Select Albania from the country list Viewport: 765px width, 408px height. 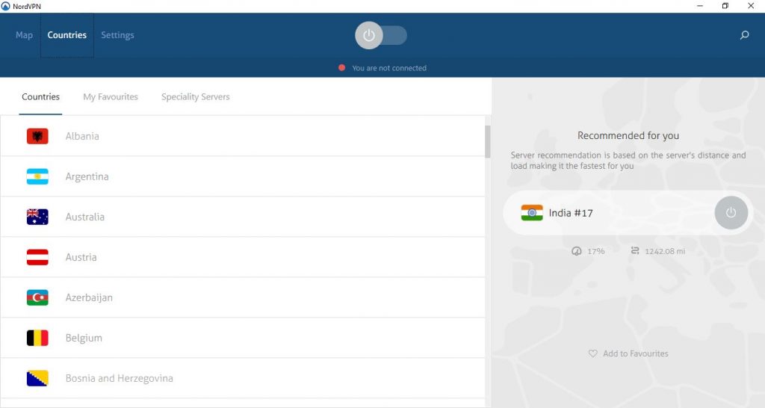pyautogui.click(x=243, y=136)
